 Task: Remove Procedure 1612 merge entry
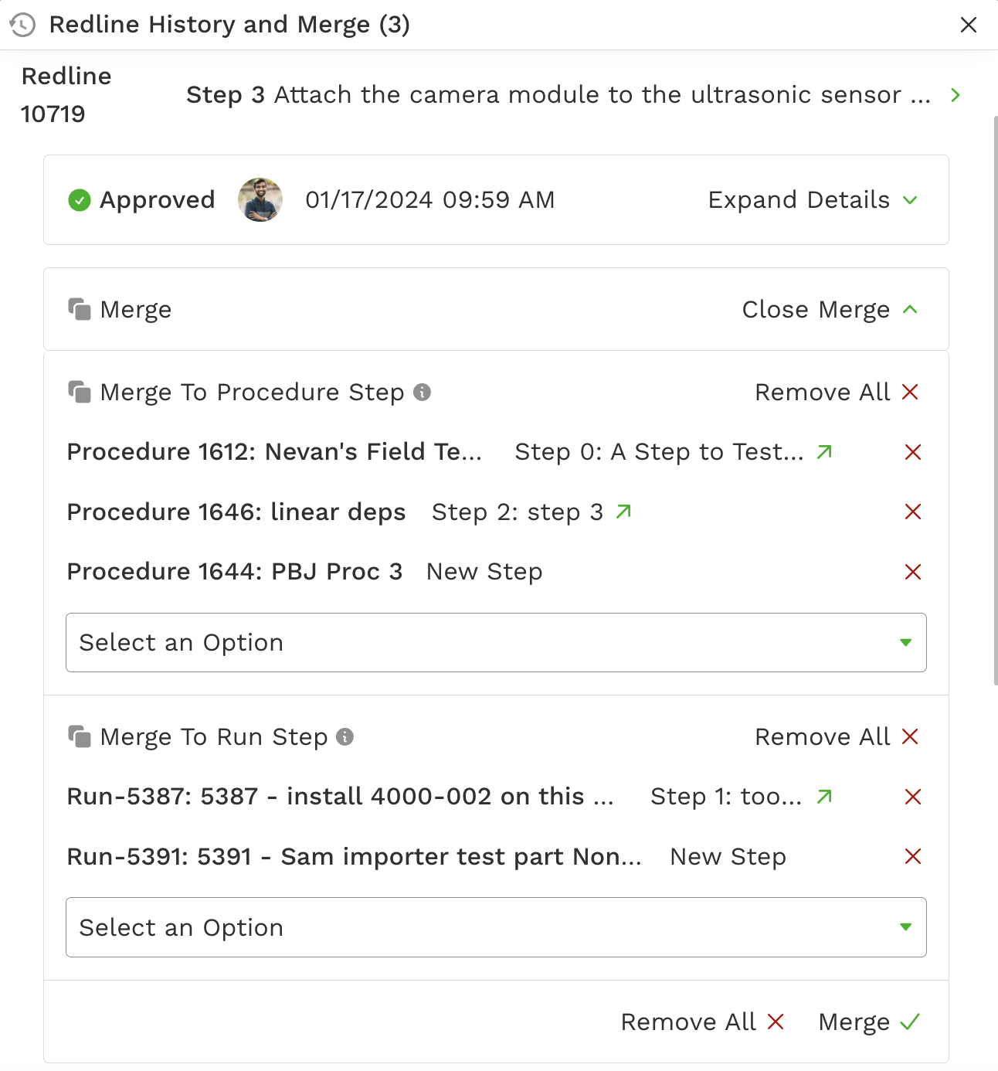tap(913, 452)
